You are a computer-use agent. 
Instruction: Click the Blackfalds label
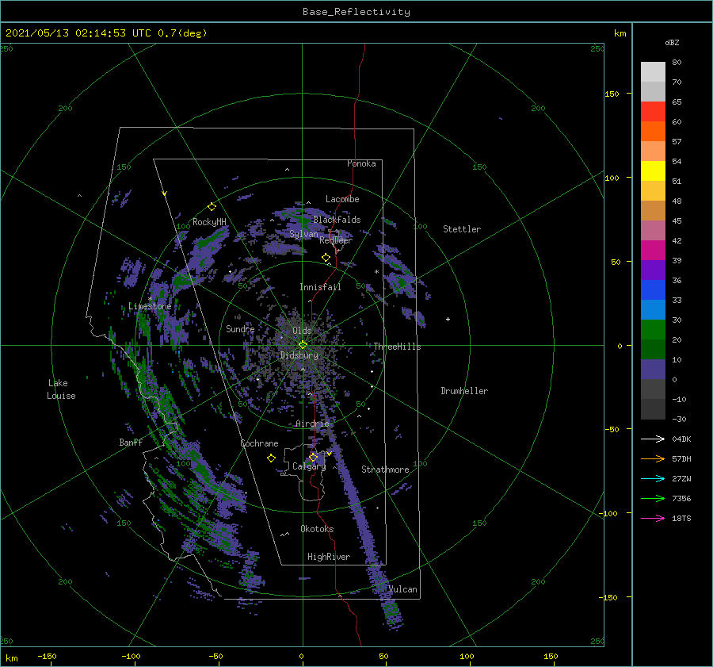click(x=337, y=220)
